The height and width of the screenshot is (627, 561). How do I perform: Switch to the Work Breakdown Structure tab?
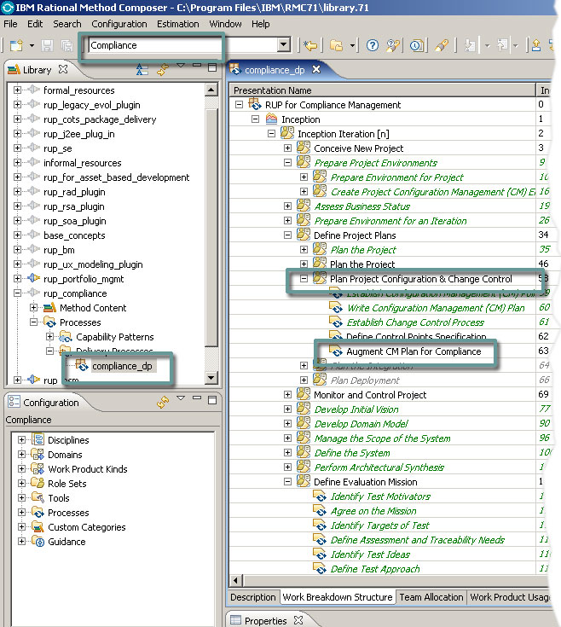338,597
